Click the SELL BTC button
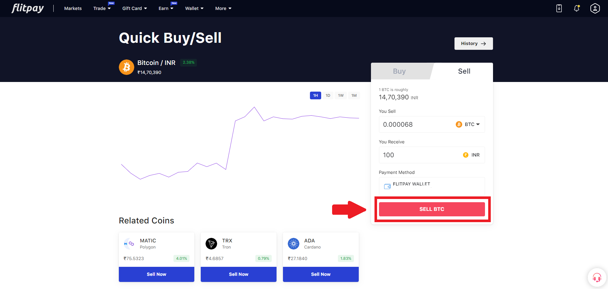Screen dimensions: 608x289 point(432,209)
